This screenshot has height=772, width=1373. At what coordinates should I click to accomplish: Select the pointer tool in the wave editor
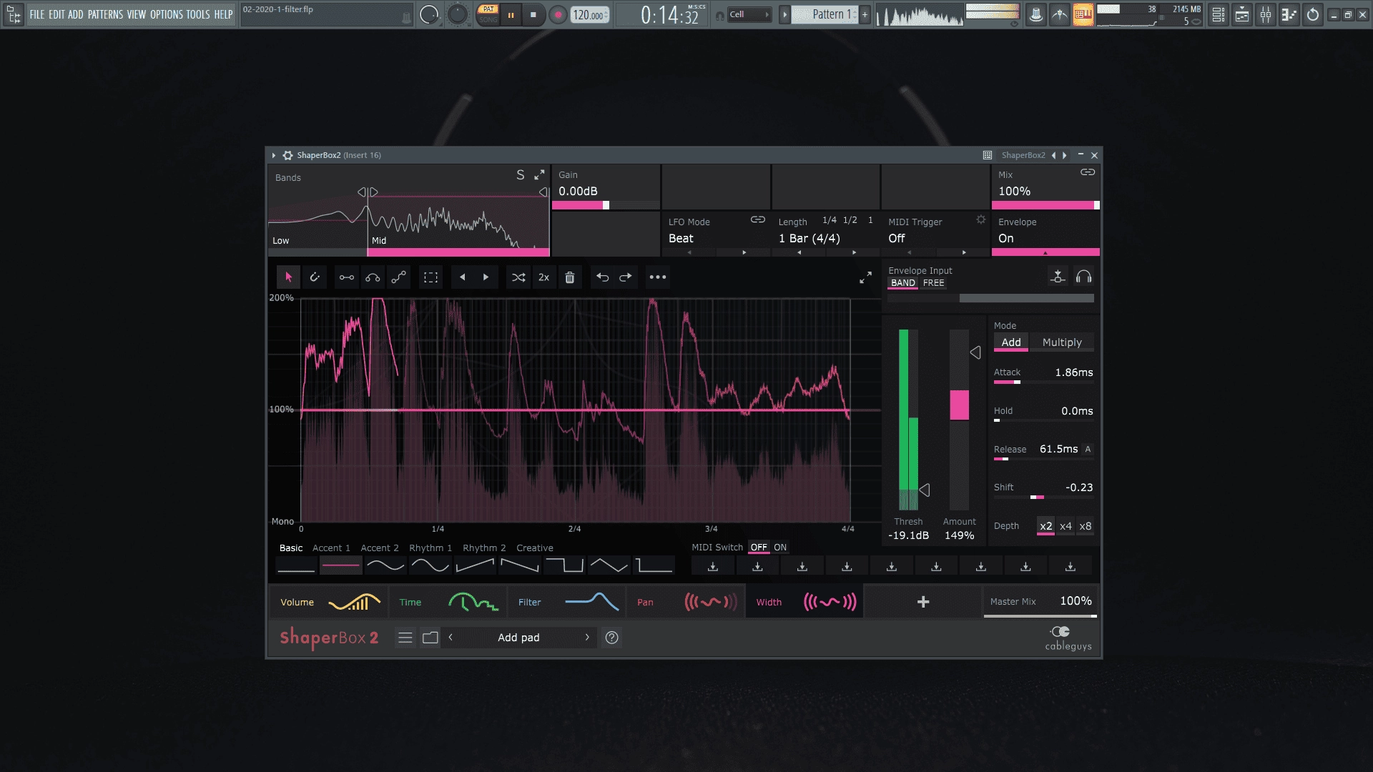pyautogui.click(x=288, y=277)
